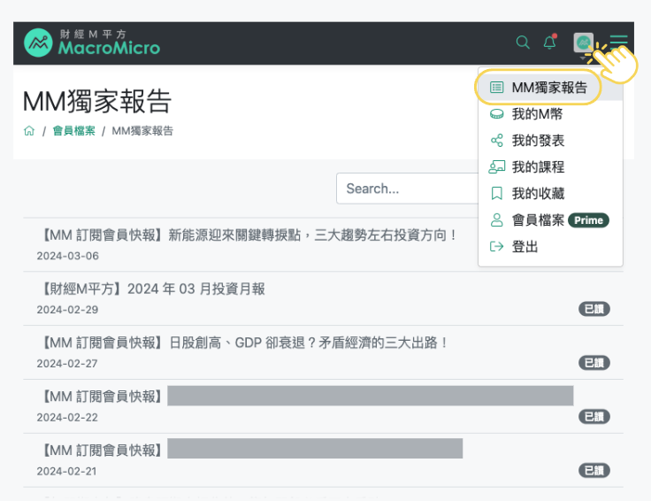The width and height of the screenshot is (651, 501).
Task: Open the search magnifier icon
Action: 523,42
